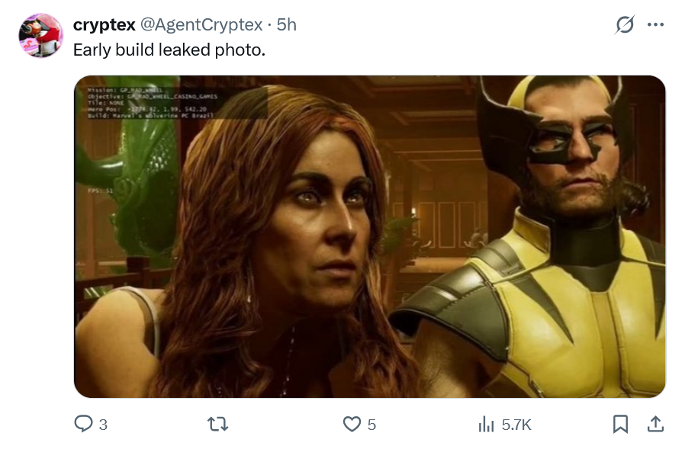Click the green dragon statue in the photo
This screenshot has width=685, height=449.
coord(137,191)
